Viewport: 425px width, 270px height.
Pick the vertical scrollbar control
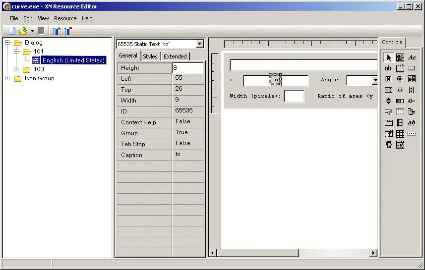(x=412, y=90)
